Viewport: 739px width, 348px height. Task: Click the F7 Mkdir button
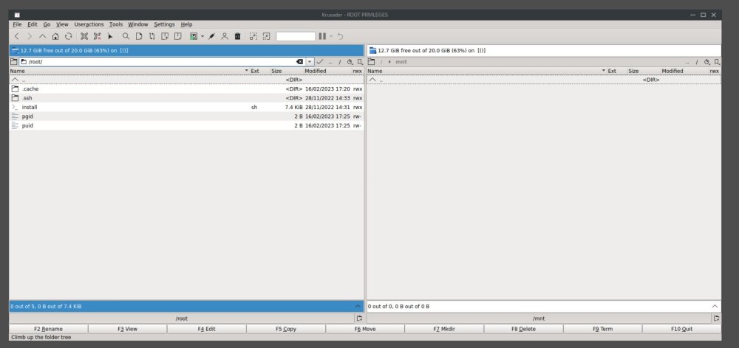(444, 329)
